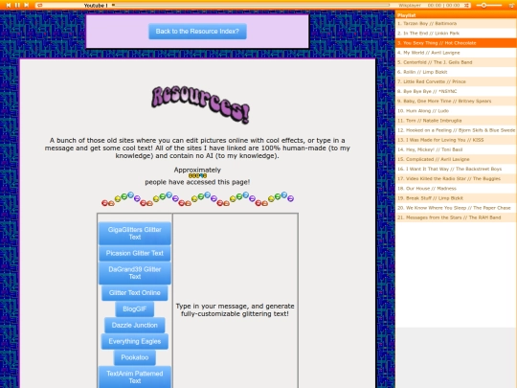The image size is (517, 388).
Task: Play Break Stuff by Limp Bizkit
Action: coord(456,198)
